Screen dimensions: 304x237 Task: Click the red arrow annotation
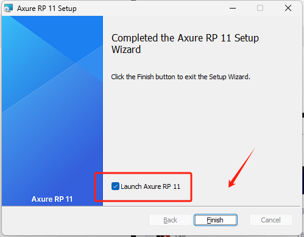[x=242, y=168]
